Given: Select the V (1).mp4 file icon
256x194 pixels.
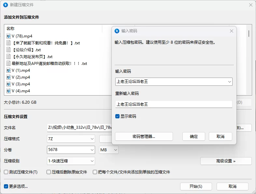Looking at the screenshot, I should pos(9,70).
